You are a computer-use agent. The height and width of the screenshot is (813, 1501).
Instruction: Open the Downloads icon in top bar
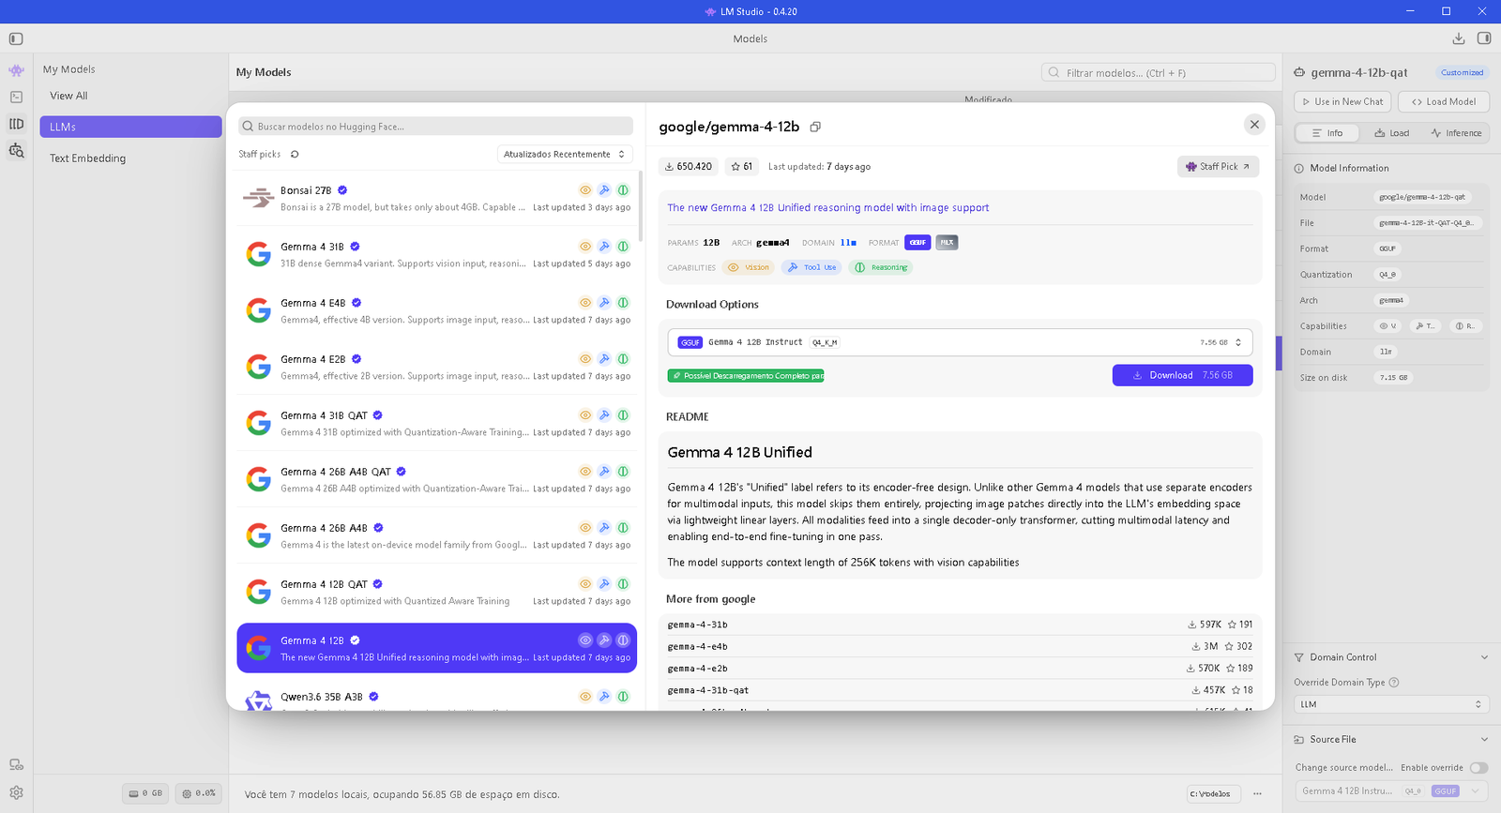[x=1458, y=38]
